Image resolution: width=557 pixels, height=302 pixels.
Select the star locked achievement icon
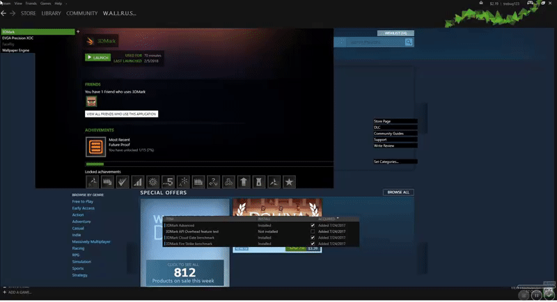click(x=289, y=182)
